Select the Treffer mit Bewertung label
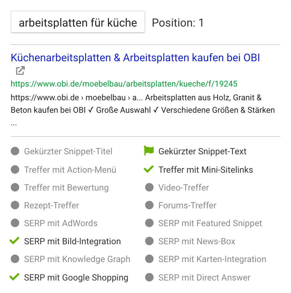The width and height of the screenshot is (291, 293). [x=66, y=188]
